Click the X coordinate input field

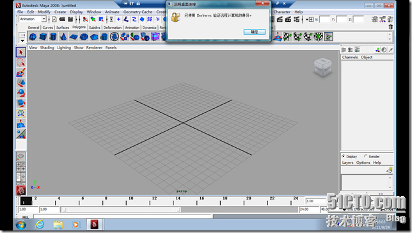click(x=324, y=19)
